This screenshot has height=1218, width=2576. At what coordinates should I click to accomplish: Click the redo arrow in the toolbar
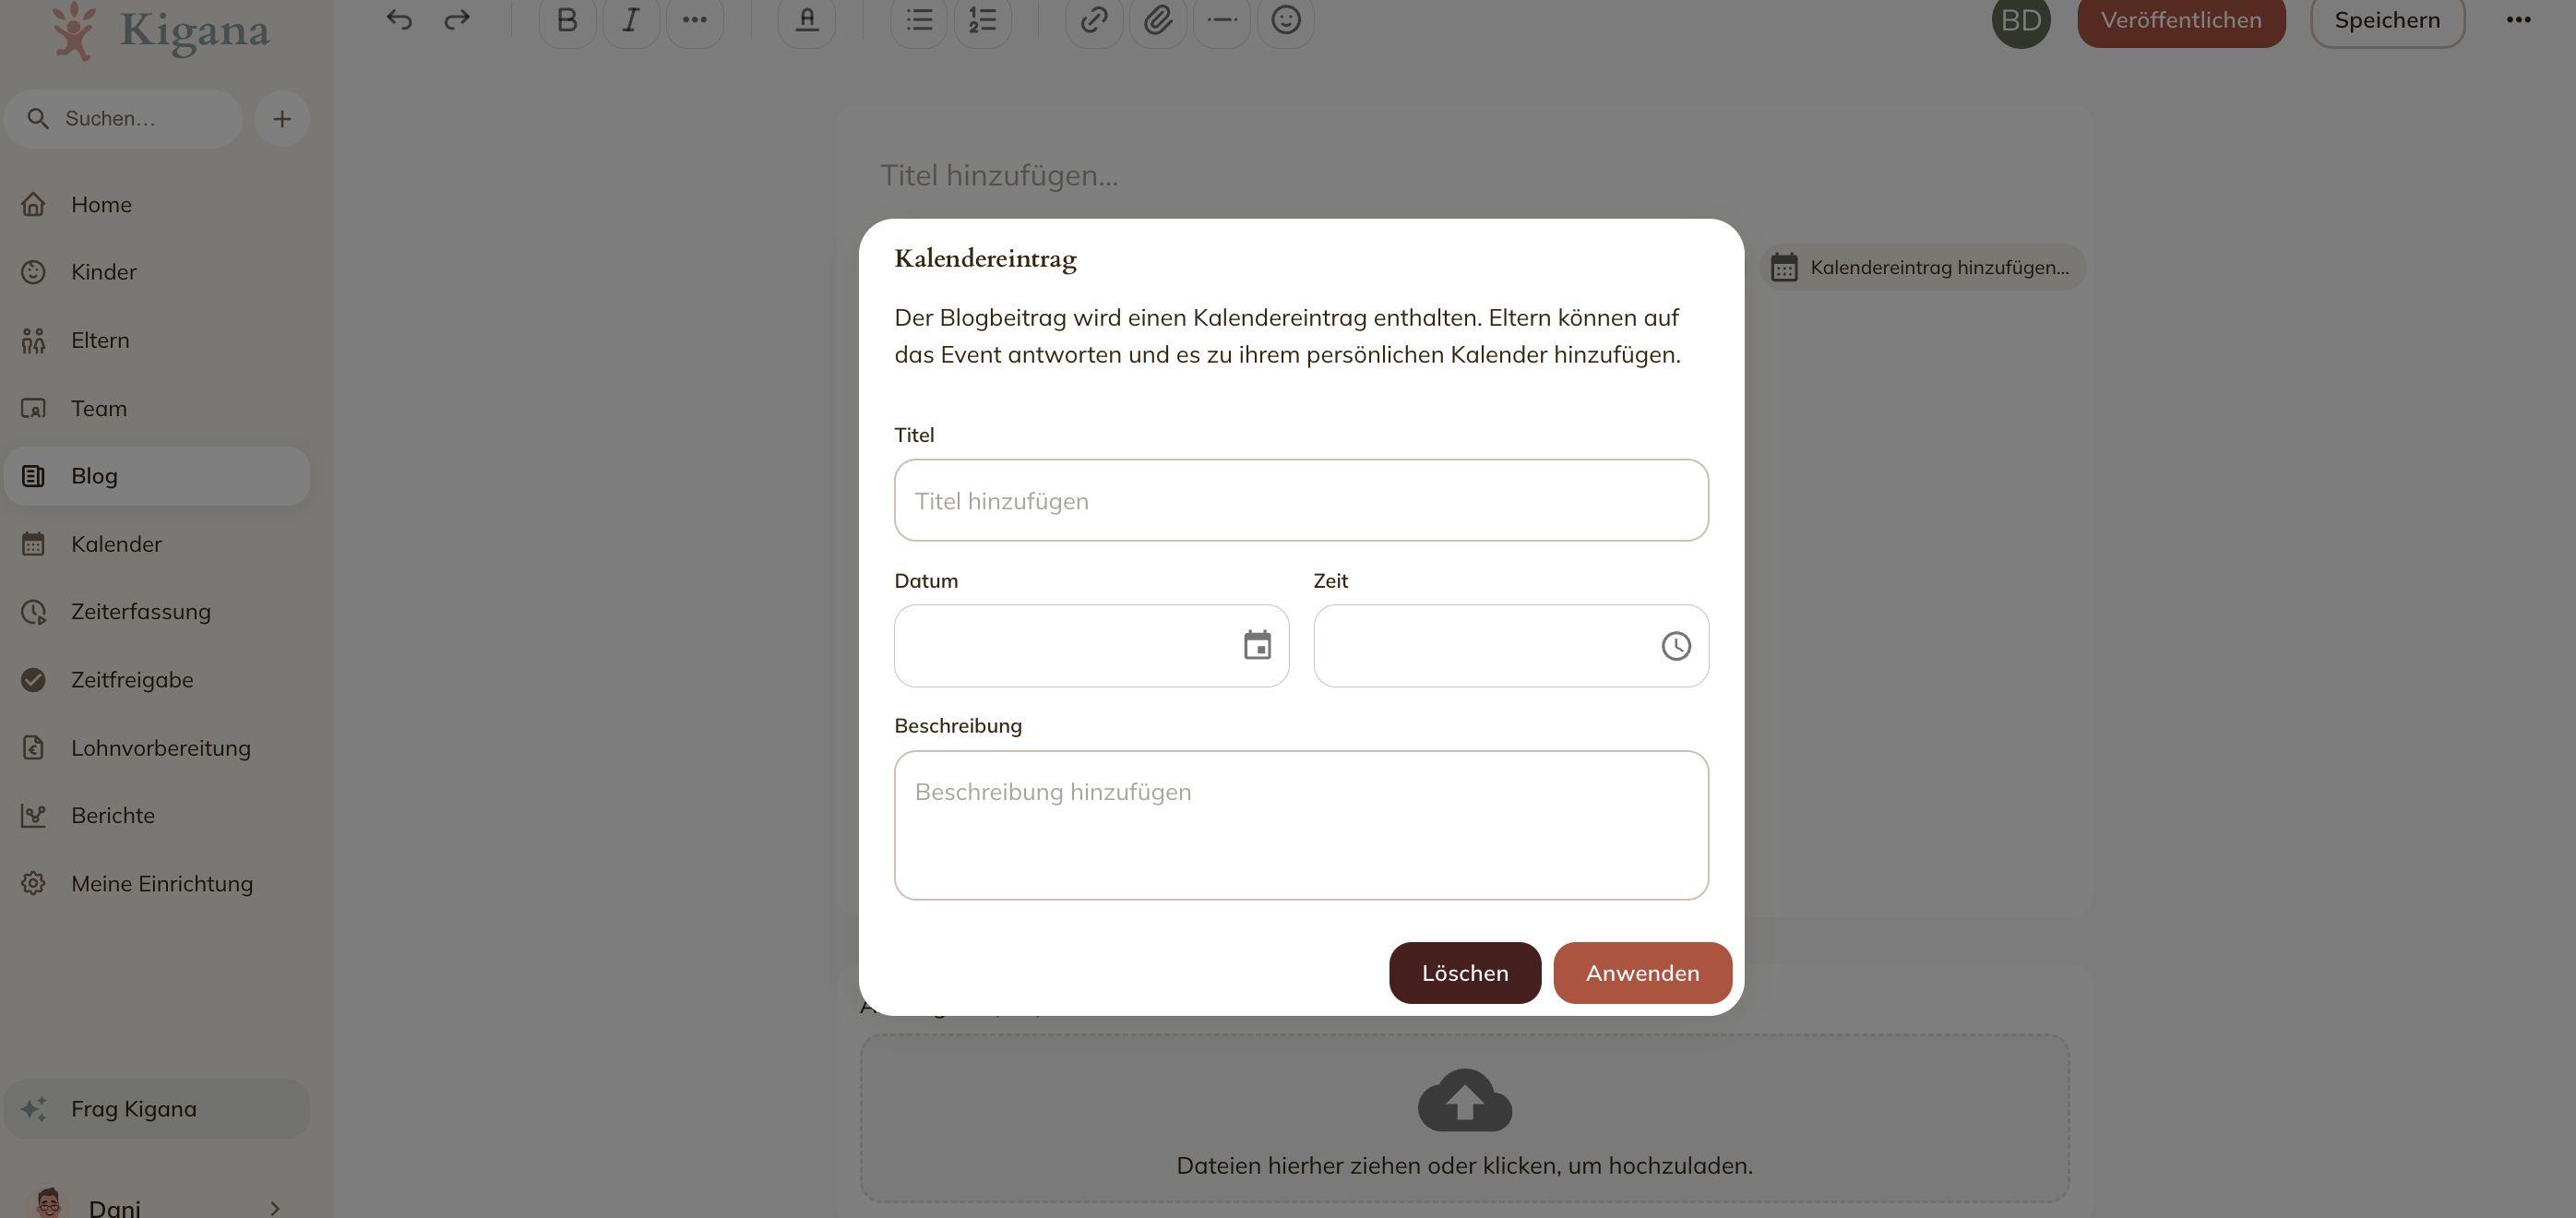click(x=457, y=19)
